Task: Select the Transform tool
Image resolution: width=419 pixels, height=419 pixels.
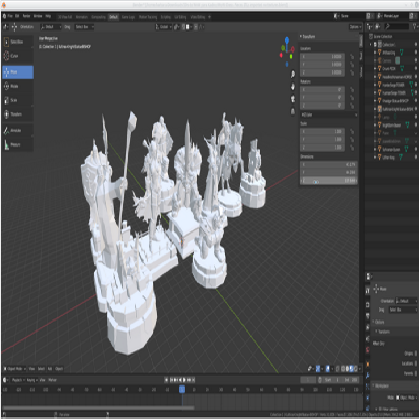Action: [x=18, y=114]
